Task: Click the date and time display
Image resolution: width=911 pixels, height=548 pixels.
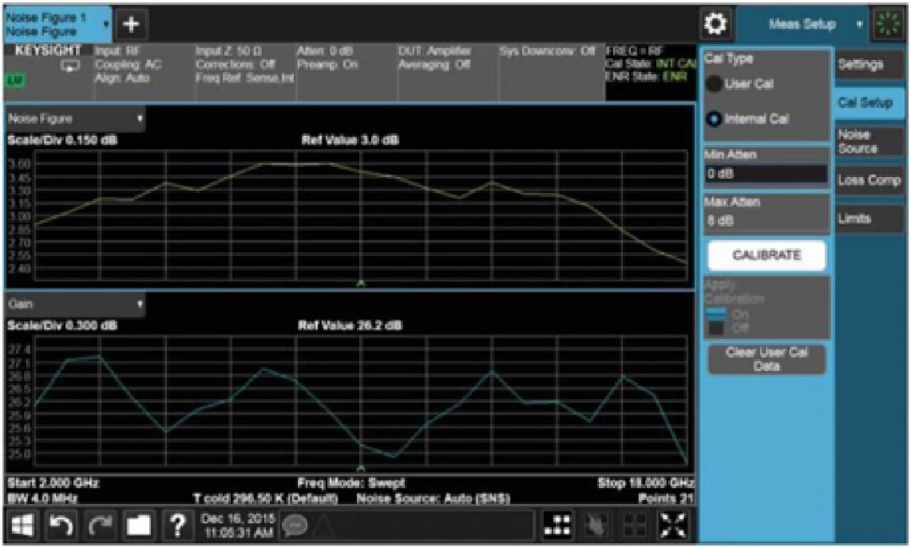Action: click(238, 525)
